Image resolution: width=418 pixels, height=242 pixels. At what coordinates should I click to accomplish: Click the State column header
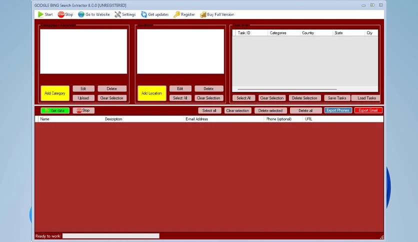[x=348, y=33]
